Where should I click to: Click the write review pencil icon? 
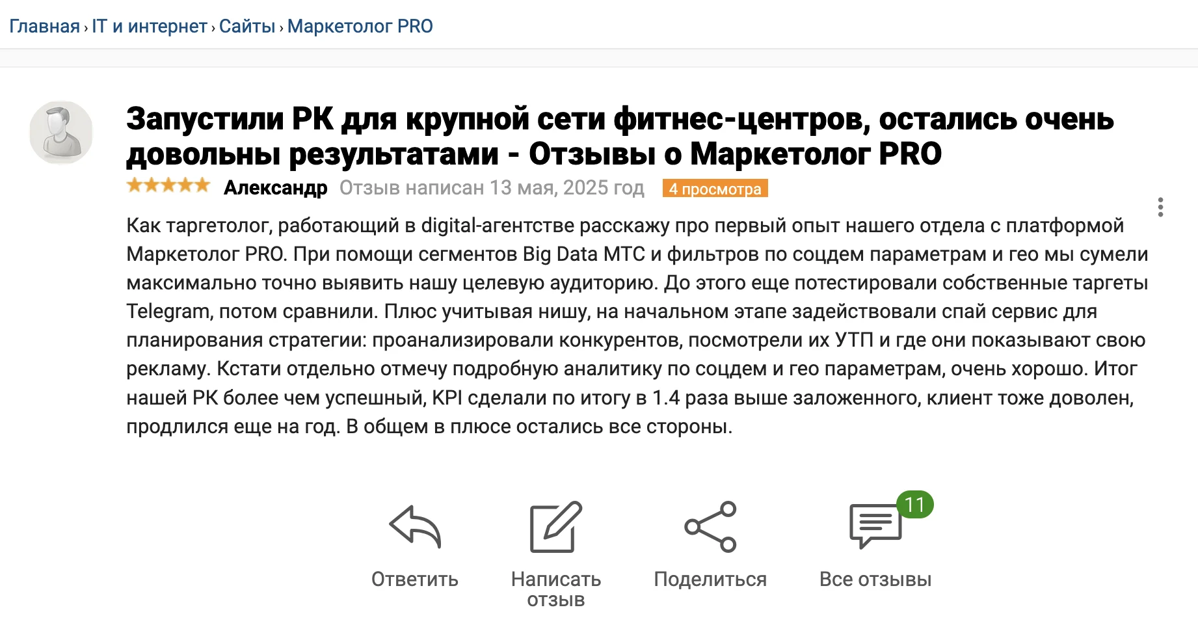[555, 526]
